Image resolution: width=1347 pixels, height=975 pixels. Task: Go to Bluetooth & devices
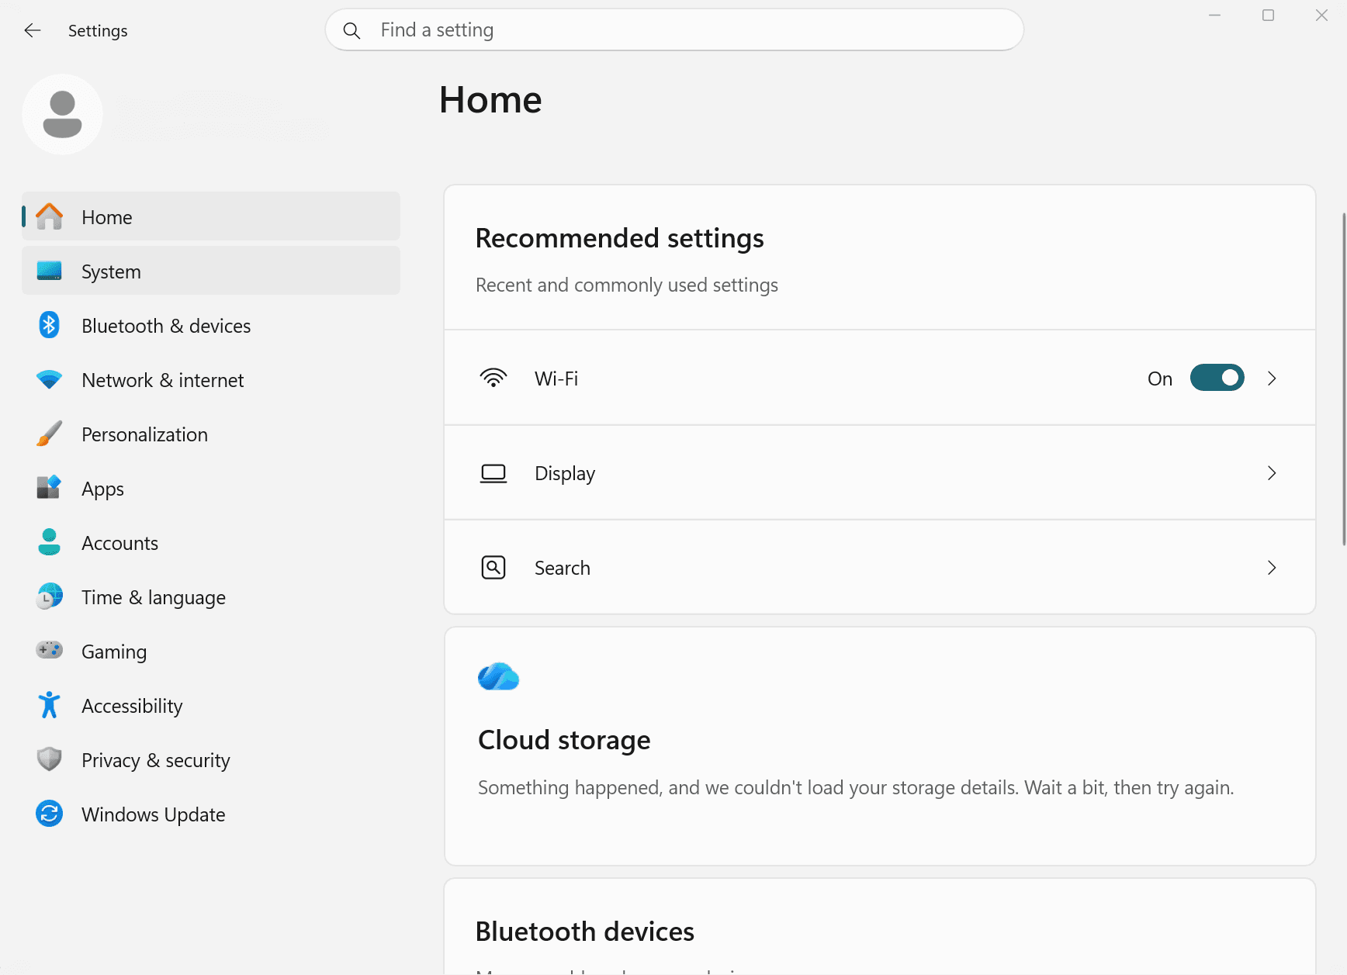click(x=211, y=325)
